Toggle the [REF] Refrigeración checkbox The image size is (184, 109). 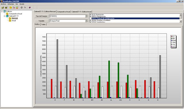pyautogui.click(x=91, y=17)
